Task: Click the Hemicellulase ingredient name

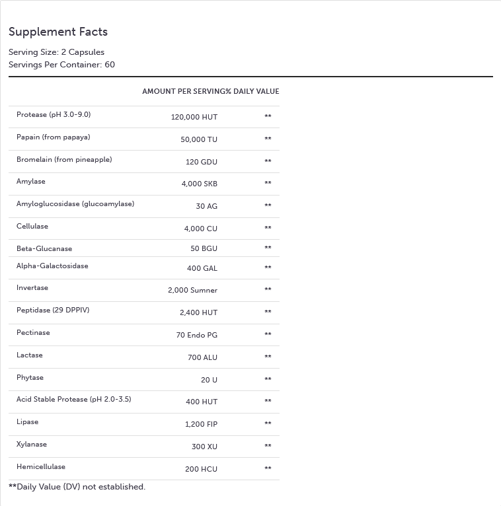Action: [41, 467]
